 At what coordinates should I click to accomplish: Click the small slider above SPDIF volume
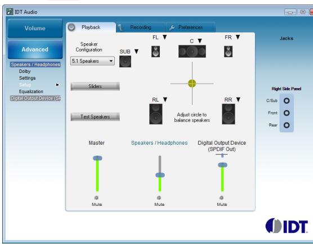pos(222,155)
